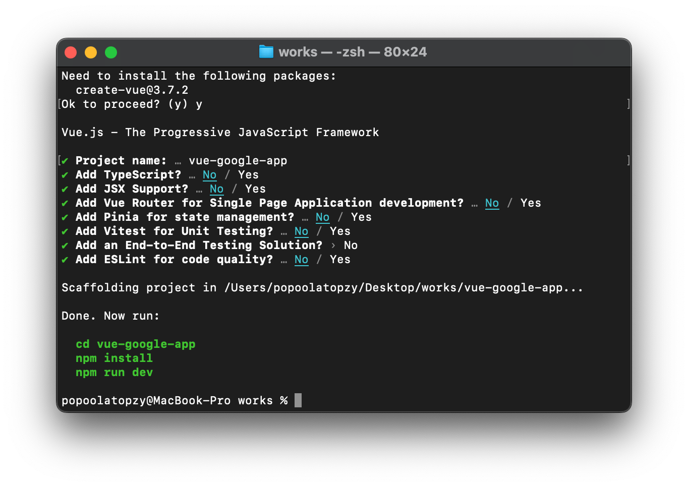Click the green zoom window button
688x487 pixels.
(111, 52)
